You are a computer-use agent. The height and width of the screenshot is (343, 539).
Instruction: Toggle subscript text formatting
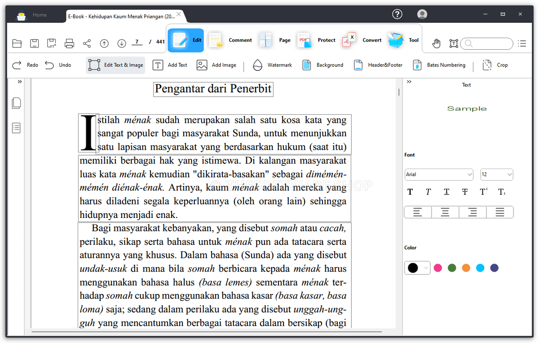click(502, 192)
